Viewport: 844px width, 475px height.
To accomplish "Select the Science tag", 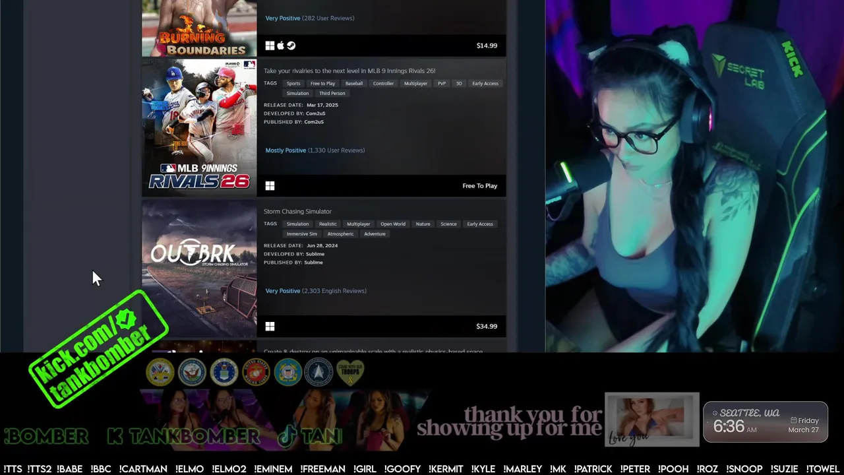I will click(448, 224).
